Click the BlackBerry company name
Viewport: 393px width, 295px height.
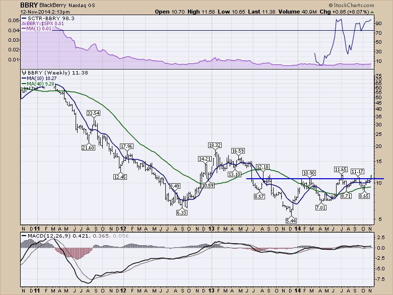coord(53,5)
